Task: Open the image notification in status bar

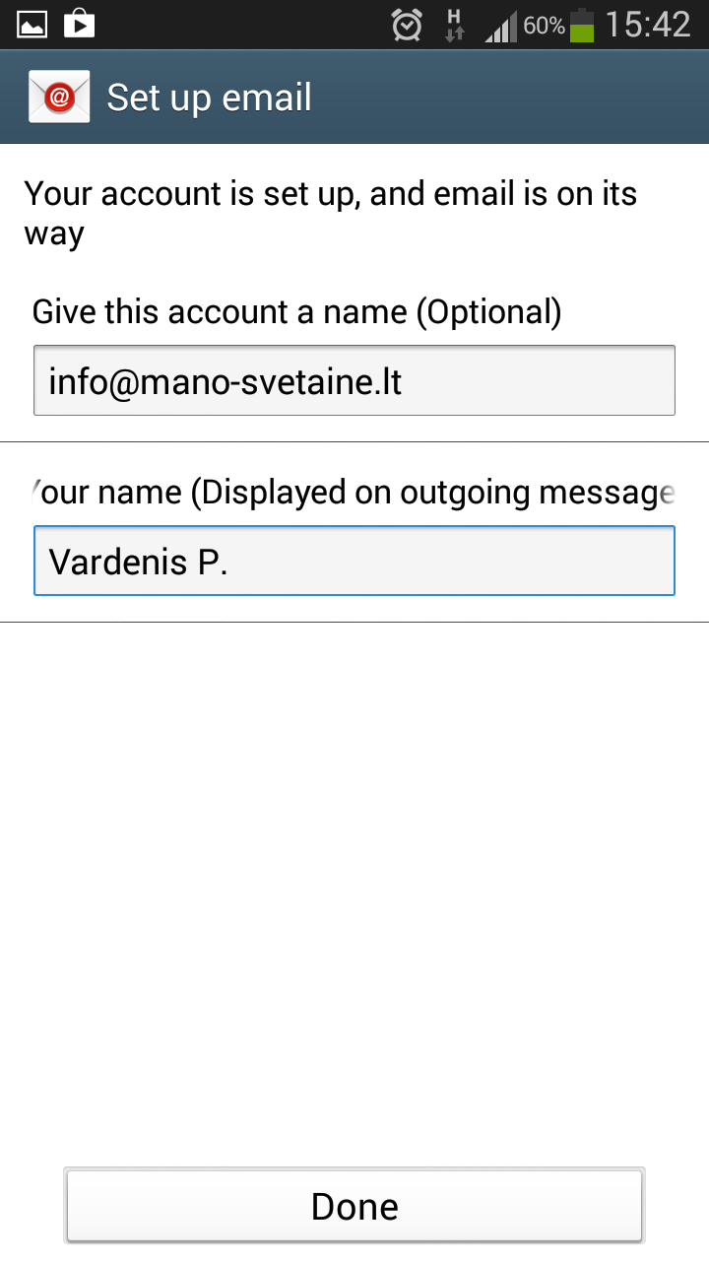Action: pos(32,24)
